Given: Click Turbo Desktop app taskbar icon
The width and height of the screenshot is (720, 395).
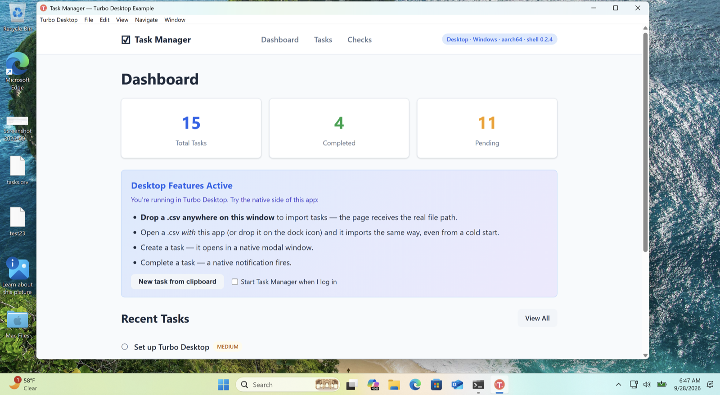Looking at the screenshot, I should click(499, 385).
